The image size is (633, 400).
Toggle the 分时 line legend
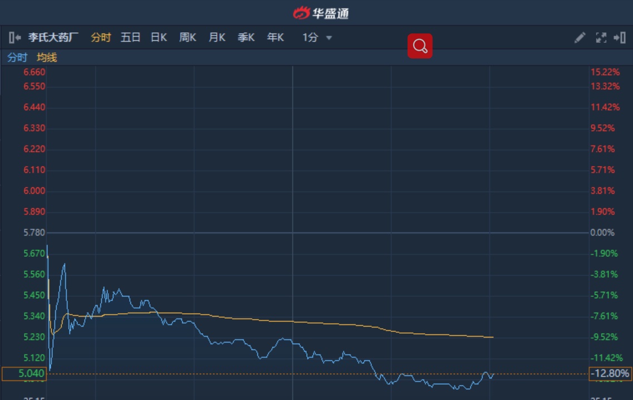pyautogui.click(x=17, y=57)
